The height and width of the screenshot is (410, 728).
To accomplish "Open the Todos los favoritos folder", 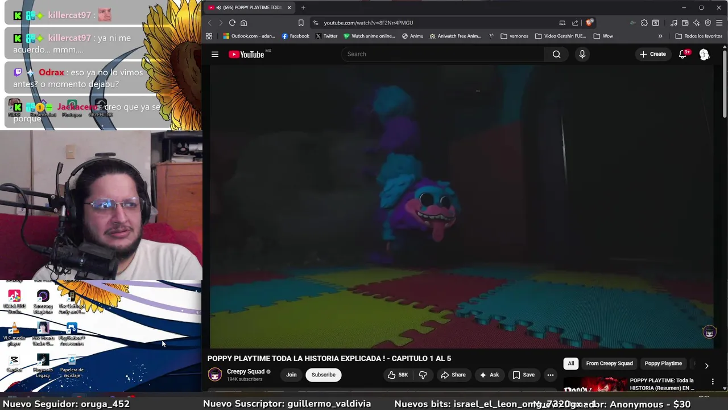I will click(x=698, y=36).
